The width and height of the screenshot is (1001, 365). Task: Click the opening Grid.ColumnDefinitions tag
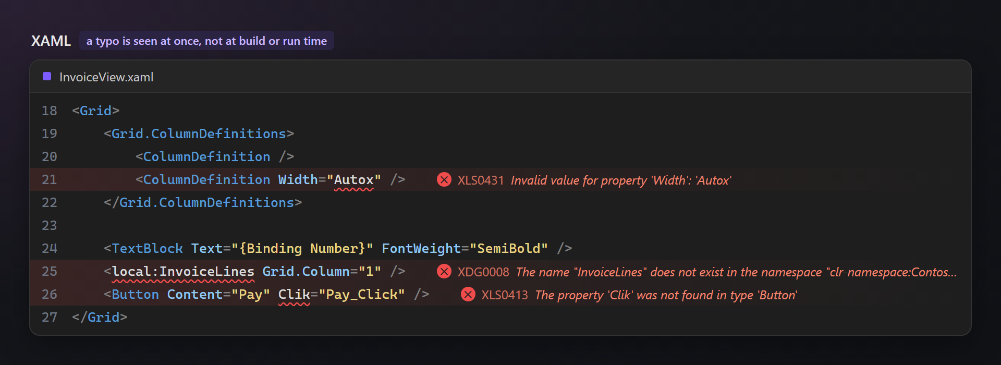pyautogui.click(x=199, y=133)
